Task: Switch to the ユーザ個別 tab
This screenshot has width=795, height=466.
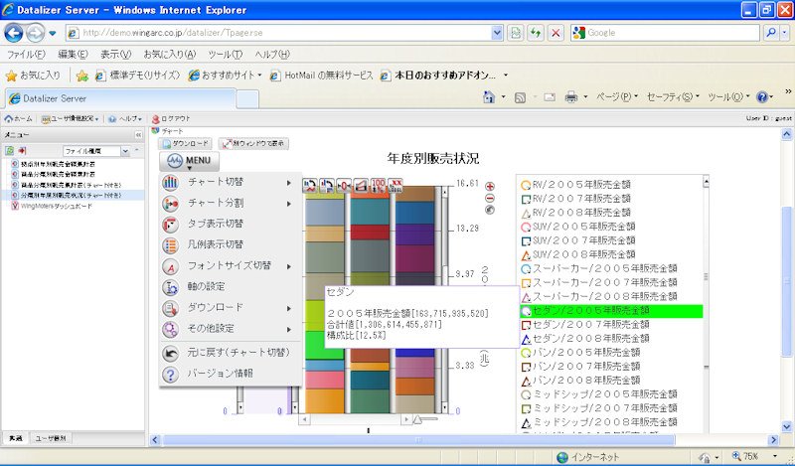Action: click(51, 438)
